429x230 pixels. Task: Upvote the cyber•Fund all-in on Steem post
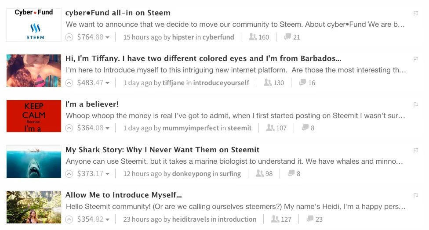pos(69,37)
